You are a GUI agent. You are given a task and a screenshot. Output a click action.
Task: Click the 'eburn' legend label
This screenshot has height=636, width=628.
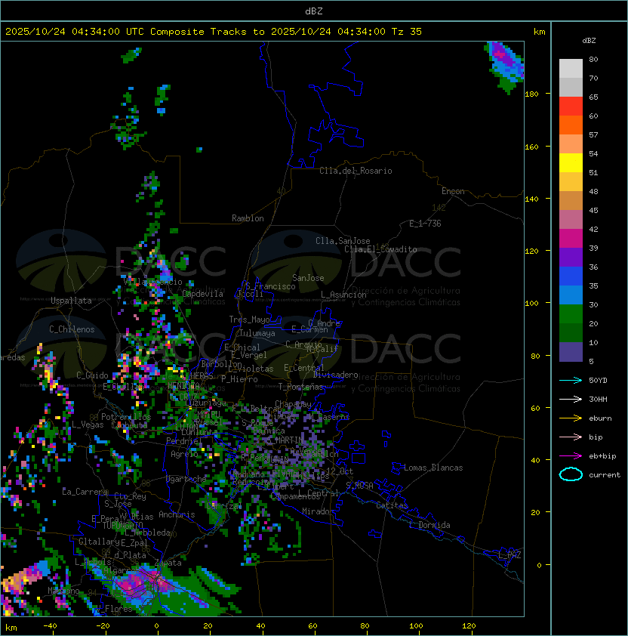click(600, 418)
